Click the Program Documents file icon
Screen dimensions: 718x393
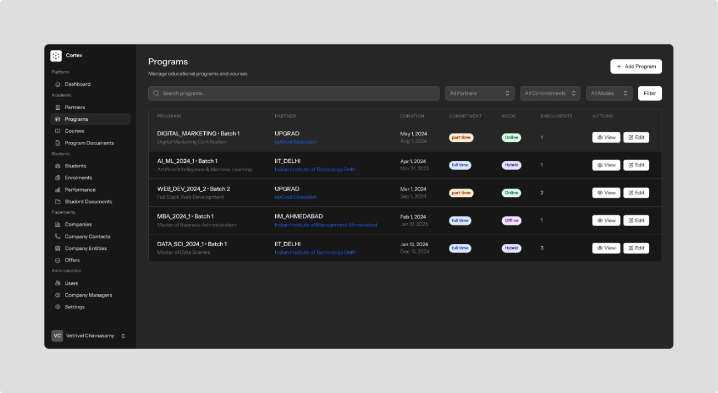coord(58,143)
